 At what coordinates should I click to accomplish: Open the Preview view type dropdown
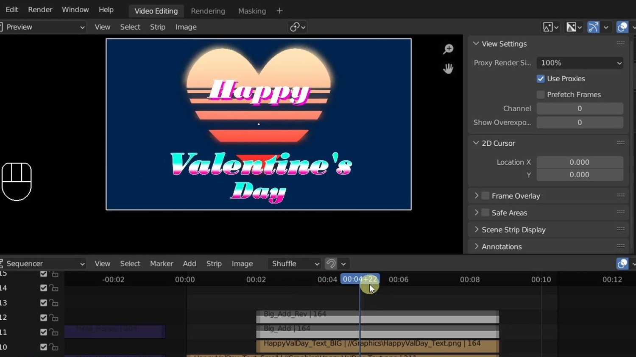(x=42, y=27)
